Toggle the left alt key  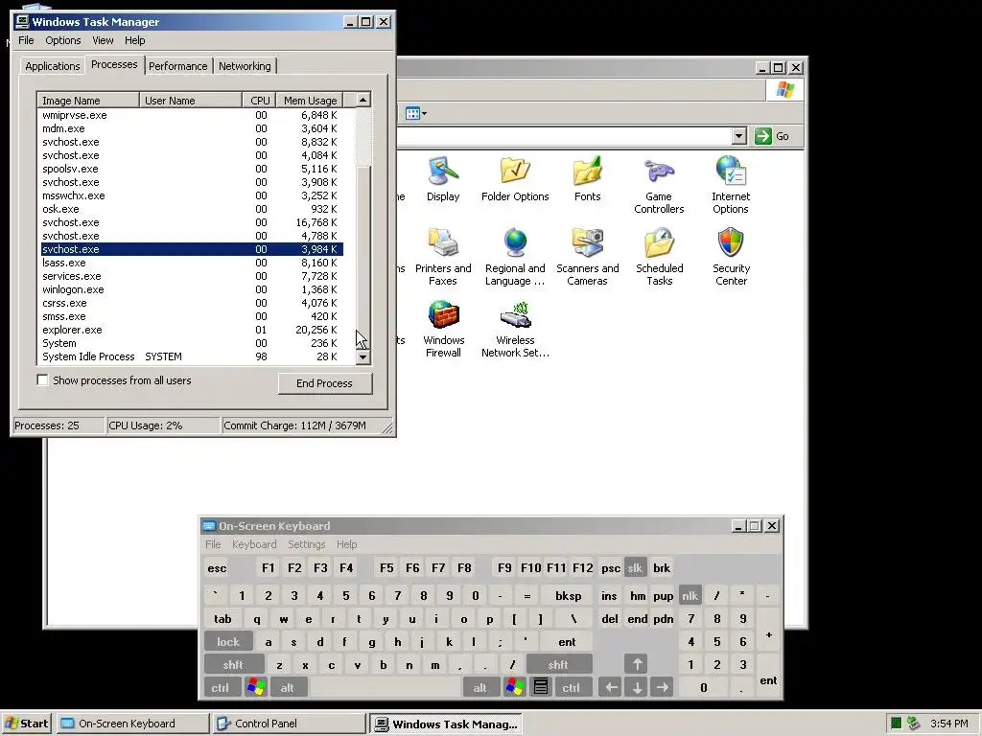(288, 687)
